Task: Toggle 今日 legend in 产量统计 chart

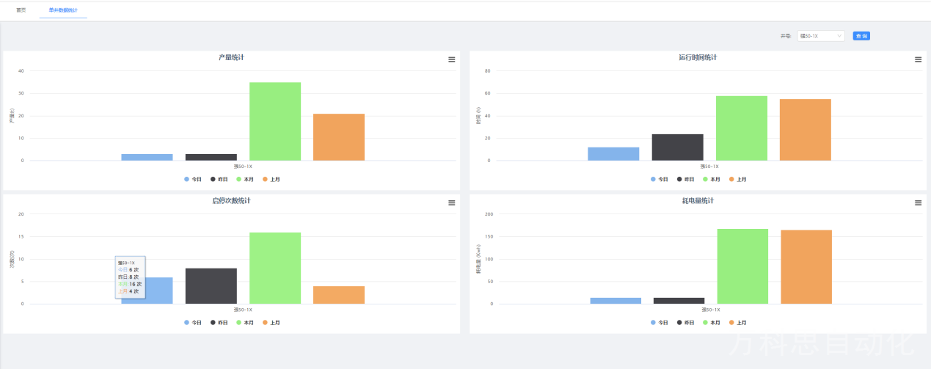Action: pos(193,179)
